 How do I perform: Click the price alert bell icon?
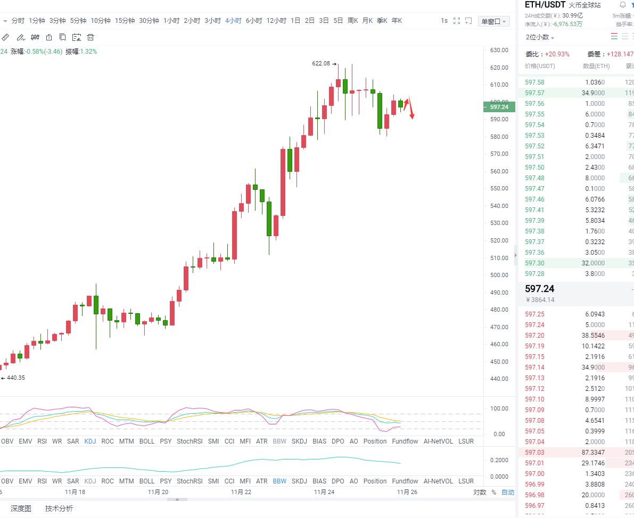coord(623,5)
